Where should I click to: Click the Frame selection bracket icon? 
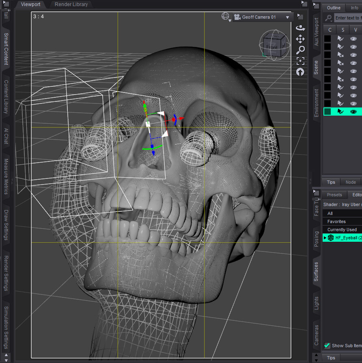click(300, 61)
